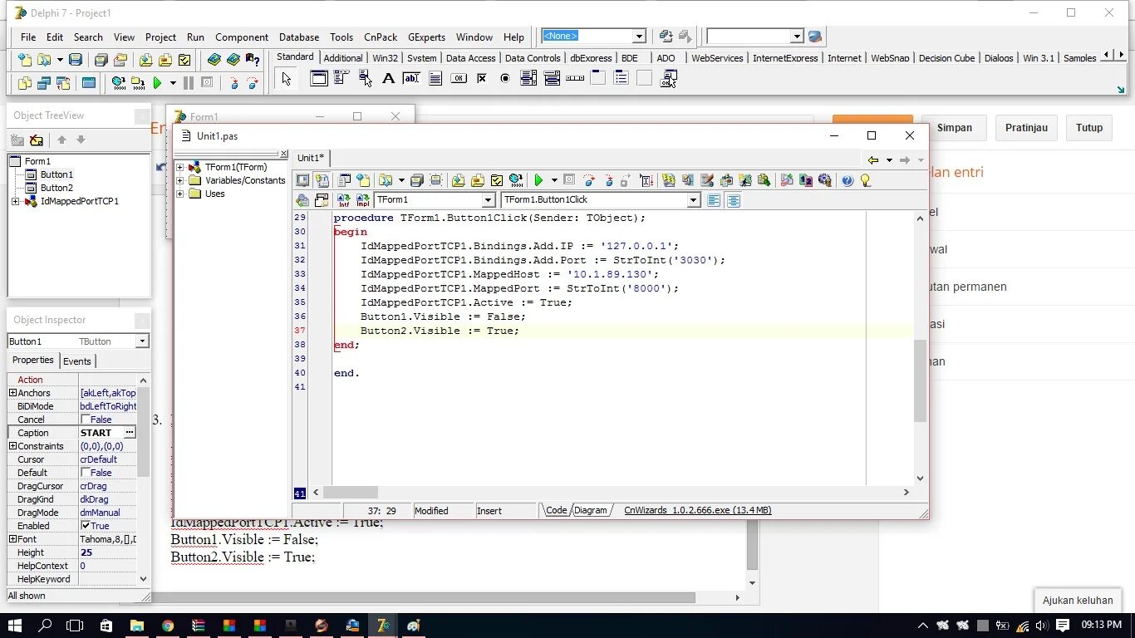Expand the Anchors property

12,393
